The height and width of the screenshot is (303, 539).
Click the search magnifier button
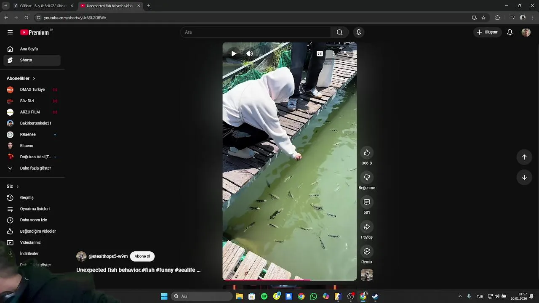[x=339, y=32]
